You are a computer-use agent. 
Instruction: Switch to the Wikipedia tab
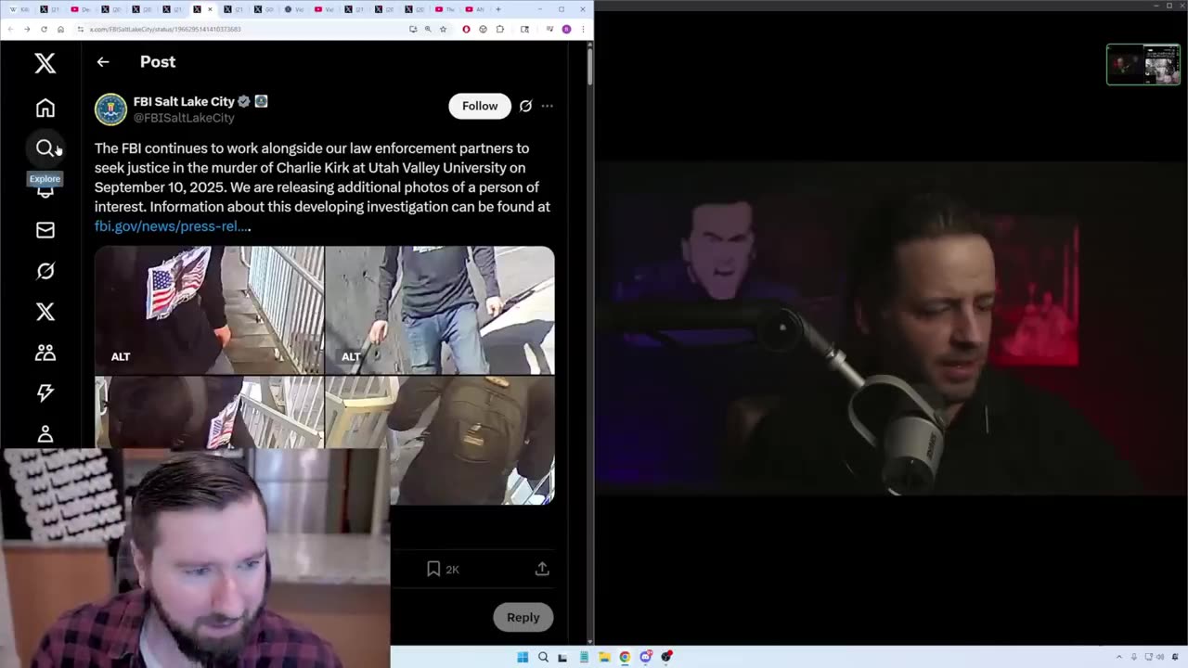pos(19,9)
